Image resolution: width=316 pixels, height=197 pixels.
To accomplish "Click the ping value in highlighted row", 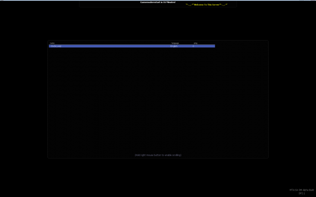I will [x=193, y=46].
